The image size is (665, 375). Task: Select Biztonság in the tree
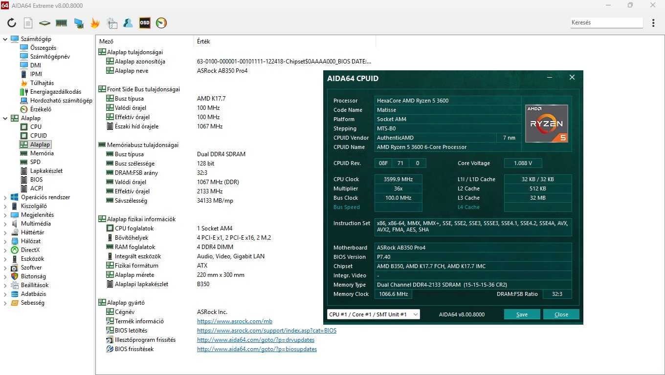pos(33,276)
